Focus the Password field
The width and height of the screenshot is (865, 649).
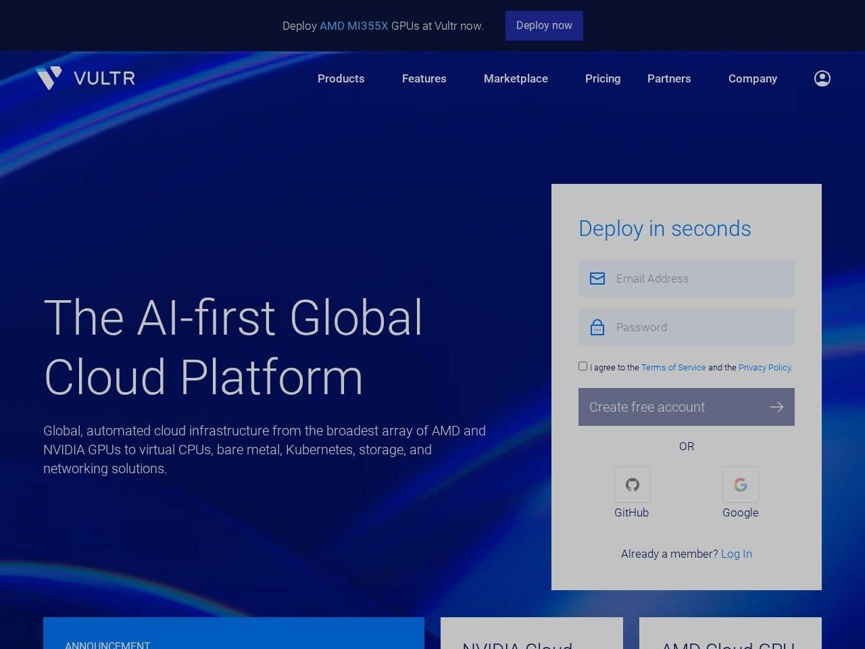tap(686, 327)
